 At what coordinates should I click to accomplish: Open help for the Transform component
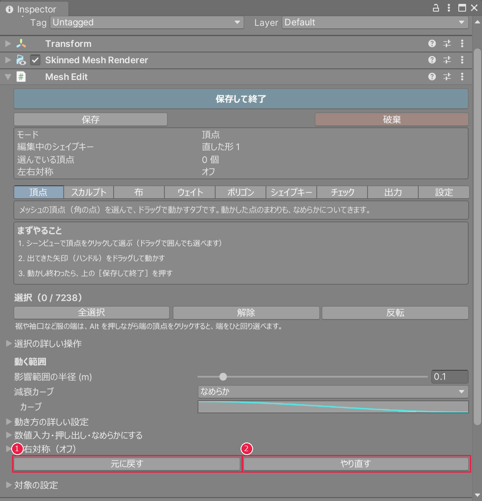(x=432, y=43)
